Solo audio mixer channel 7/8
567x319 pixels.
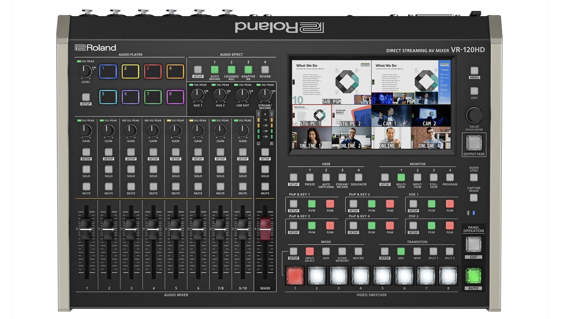[x=220, y=169]
